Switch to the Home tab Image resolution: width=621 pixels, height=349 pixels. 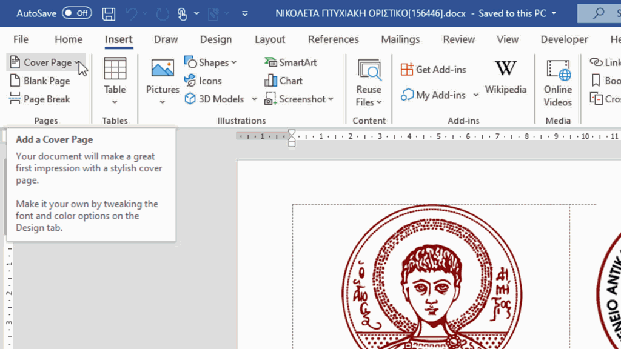(x=69, y=39)
